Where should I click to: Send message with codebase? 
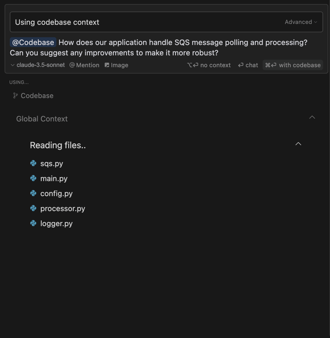(x=293, y=65)
